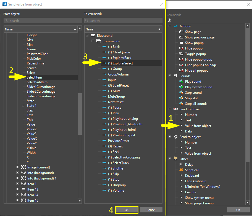Click the JS Script call icon

[181, 170]
